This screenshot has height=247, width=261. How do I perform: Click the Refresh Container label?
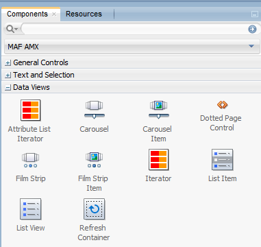pos(94,233)
